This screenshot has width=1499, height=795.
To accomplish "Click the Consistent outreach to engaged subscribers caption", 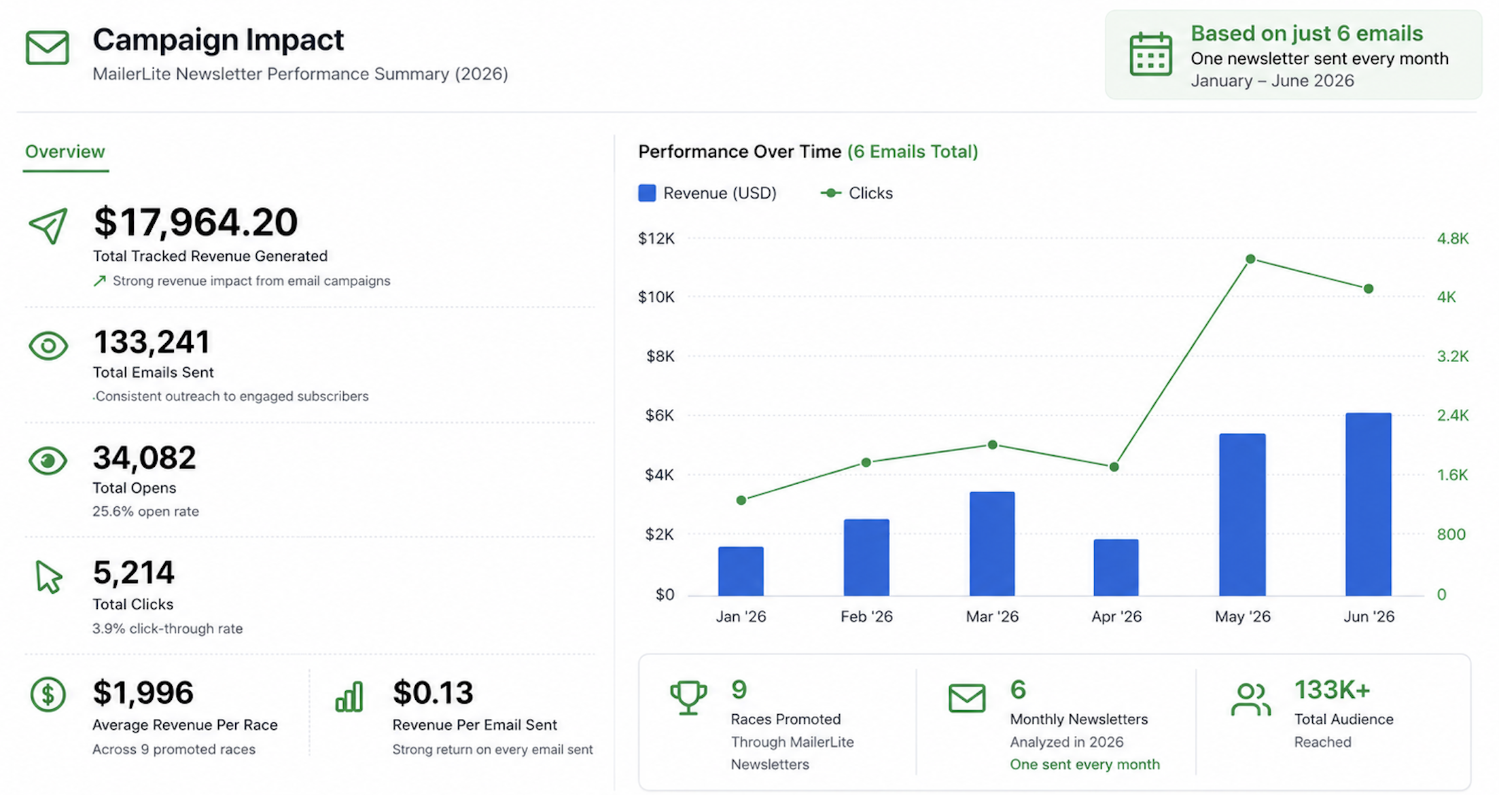I will pos(231,396).
